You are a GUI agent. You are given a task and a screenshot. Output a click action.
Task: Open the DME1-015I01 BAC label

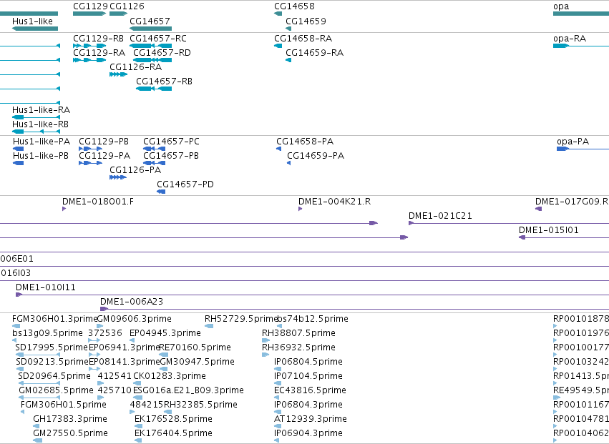(x=549, y=230)
